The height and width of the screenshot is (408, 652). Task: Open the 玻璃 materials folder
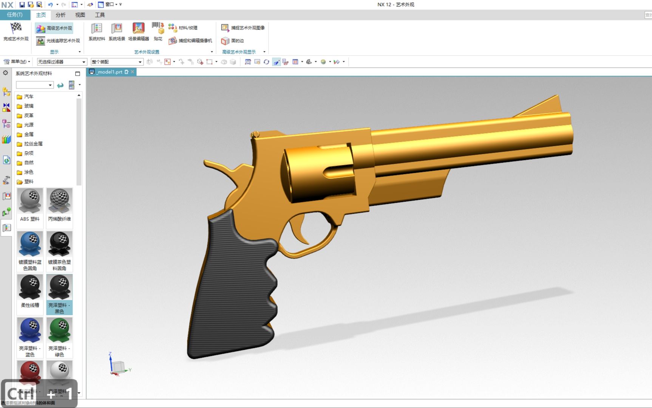click(x=25, y=106)
